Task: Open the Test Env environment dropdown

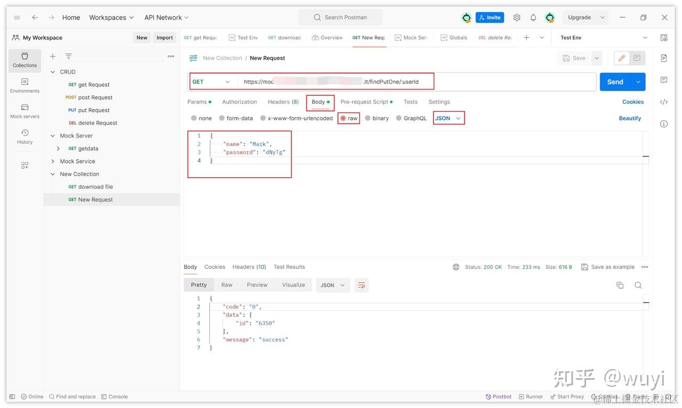Action: click(x=604, y=38)
